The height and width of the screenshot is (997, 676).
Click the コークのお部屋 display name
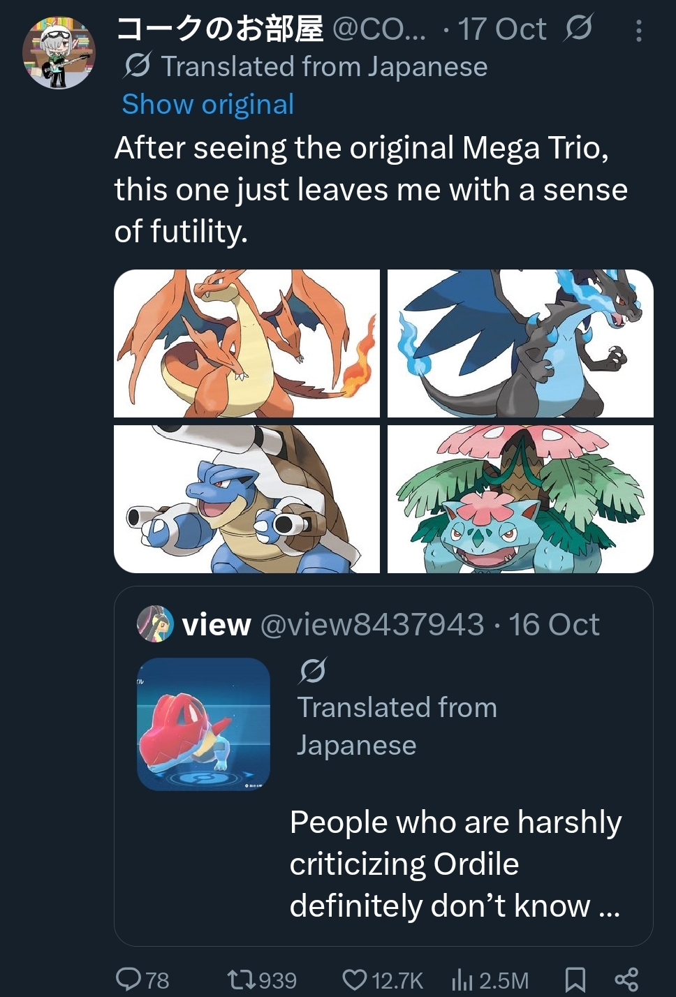pos(219,29)
